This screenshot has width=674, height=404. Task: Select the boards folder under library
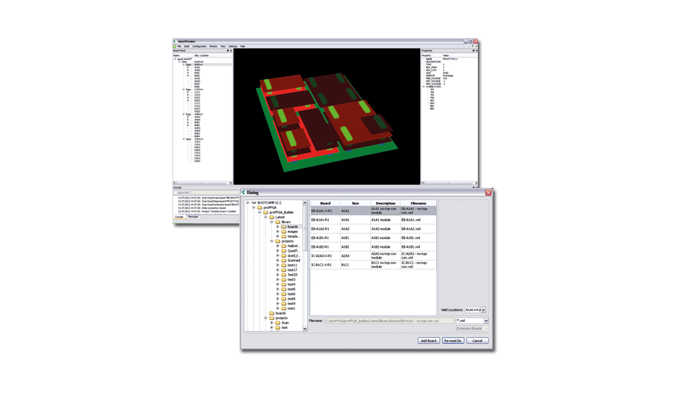tap(293, 227)
